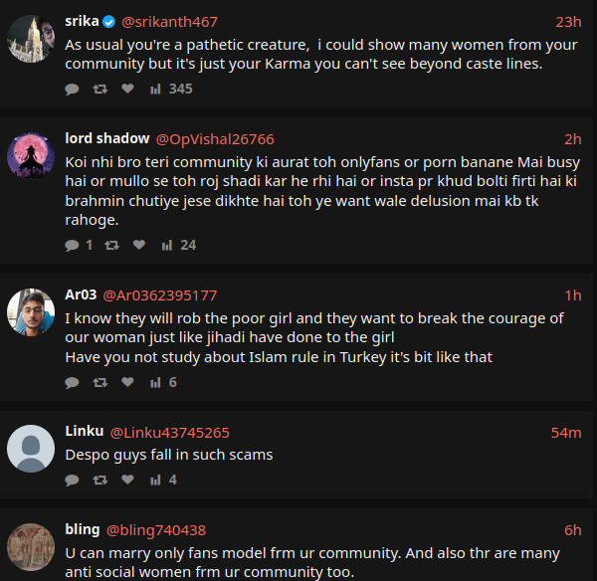
Task: Reply to srika's tweet
Action: 72,89
